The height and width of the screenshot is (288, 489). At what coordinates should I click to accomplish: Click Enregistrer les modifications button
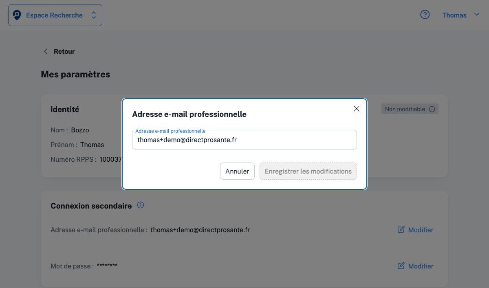(x=308, y=171)
